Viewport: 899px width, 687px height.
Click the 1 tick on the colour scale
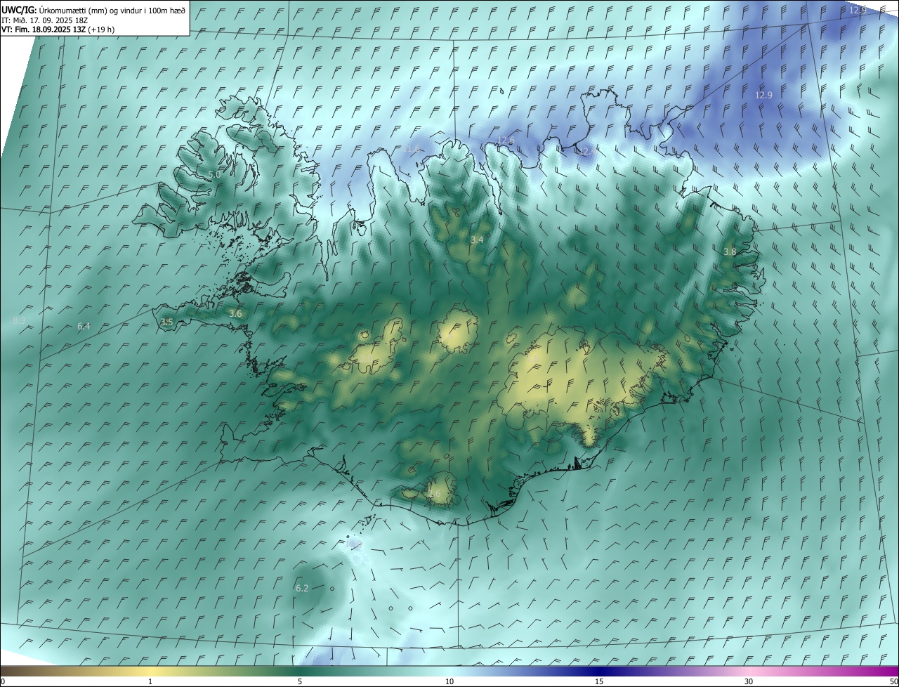click(x=150, y=681)
